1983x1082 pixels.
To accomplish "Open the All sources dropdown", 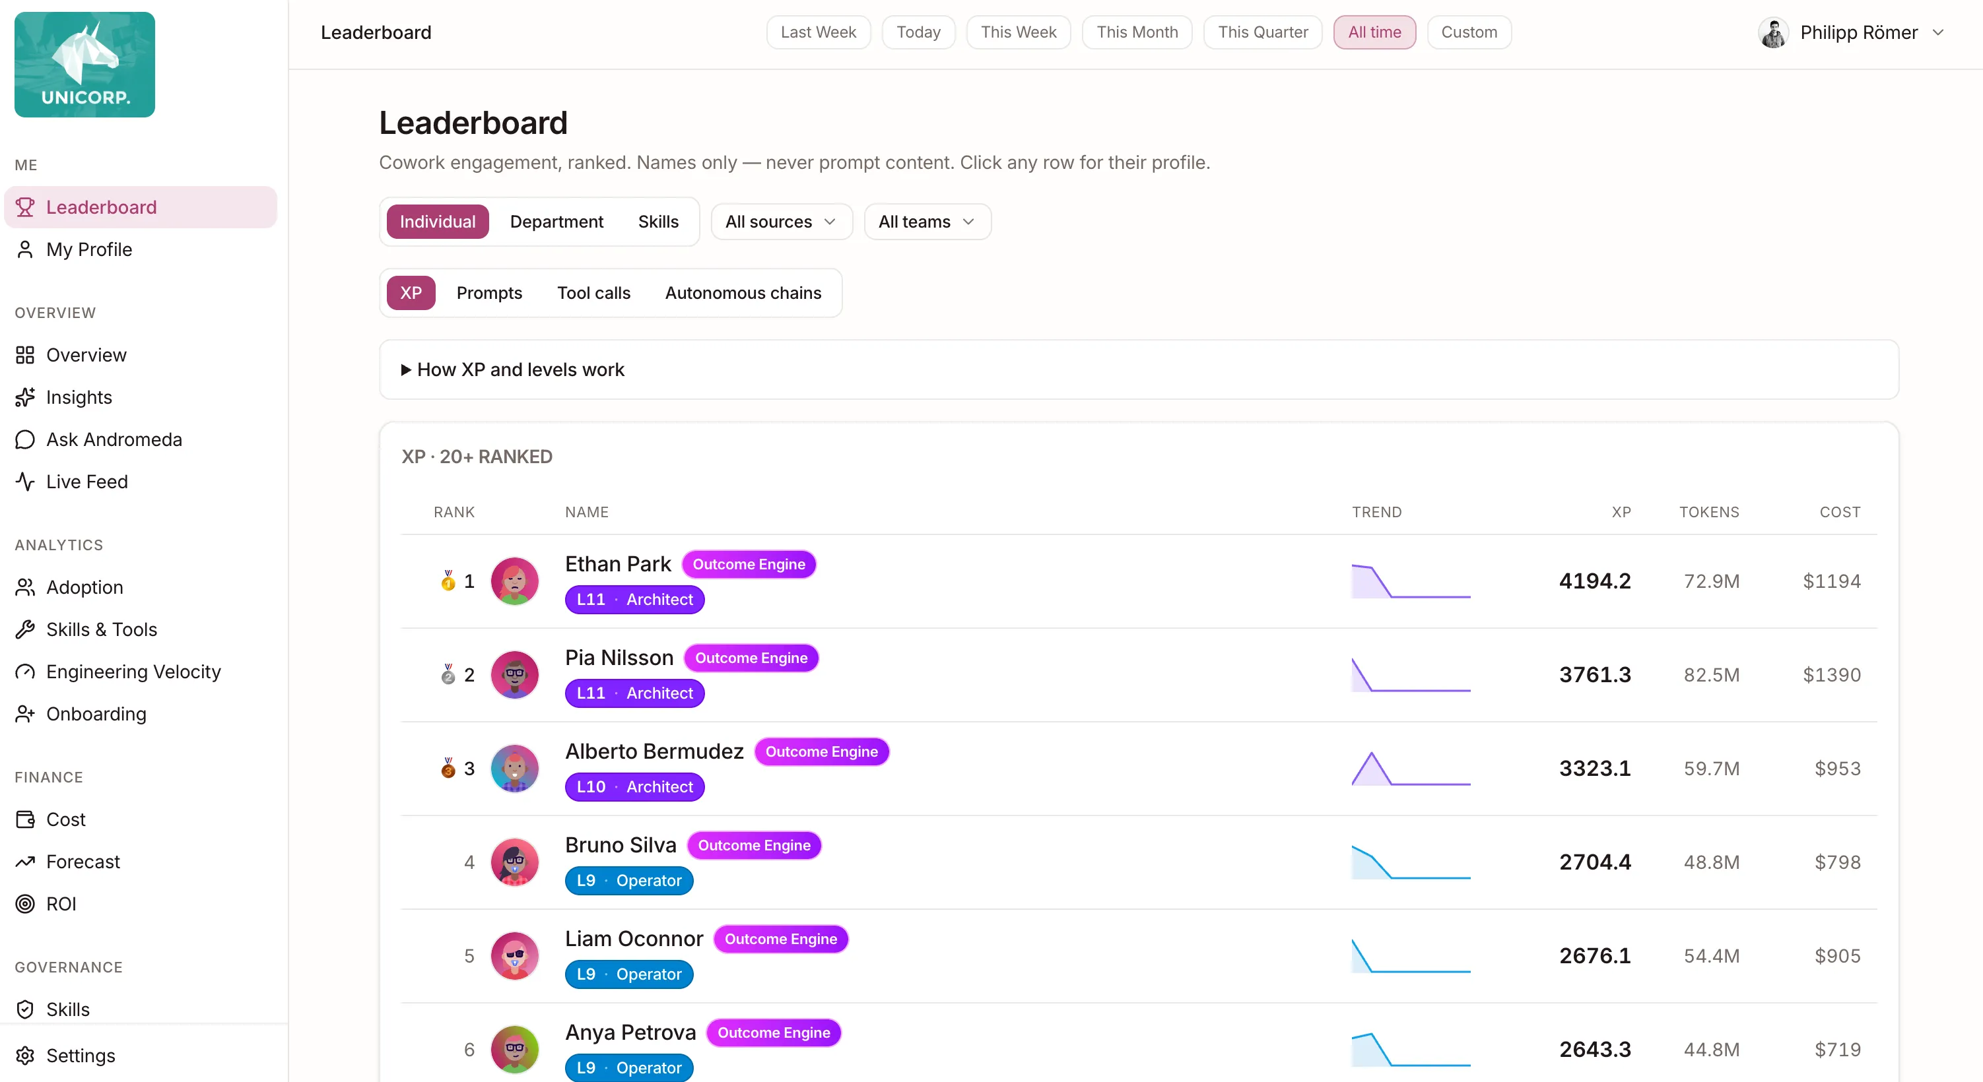I will point(782,222).
